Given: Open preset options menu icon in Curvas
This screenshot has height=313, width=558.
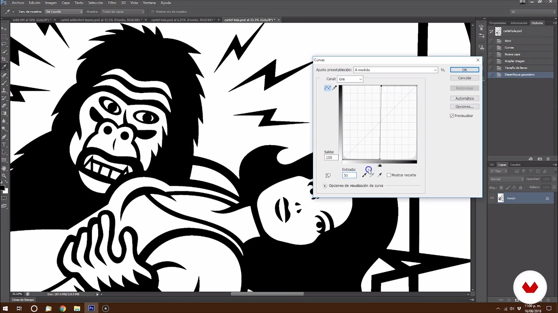Looking at the screenshot, I should tap(442, 70).
